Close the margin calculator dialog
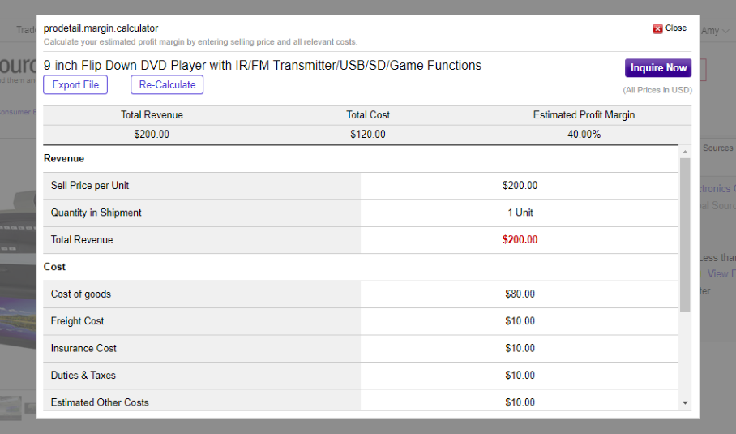The height and width of the screenshot is (434, 736). [x=670, y=28]
